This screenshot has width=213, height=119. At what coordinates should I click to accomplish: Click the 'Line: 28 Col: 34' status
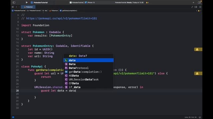tap(190, 117)
